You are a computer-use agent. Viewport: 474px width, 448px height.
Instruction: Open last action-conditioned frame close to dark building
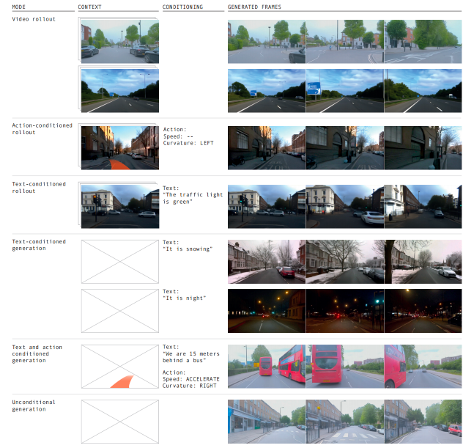[423, 148]
